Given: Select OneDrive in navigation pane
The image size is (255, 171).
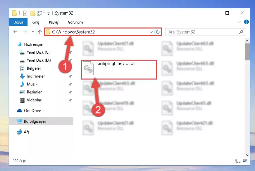Looking at the screenshot, I should point(29,111).
